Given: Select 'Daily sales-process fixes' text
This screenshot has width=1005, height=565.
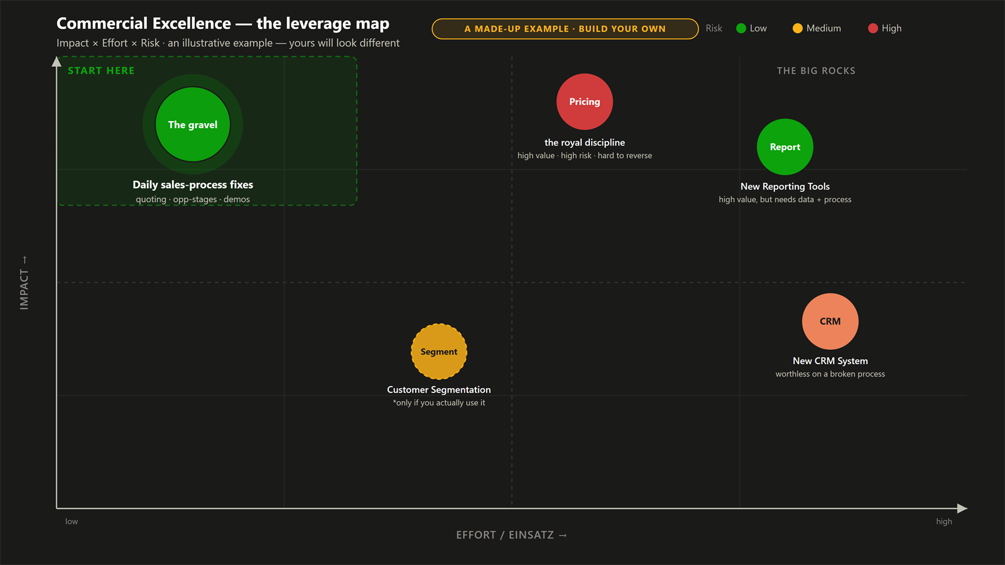Looking at the screenshot, I should [x=193, y=185].
